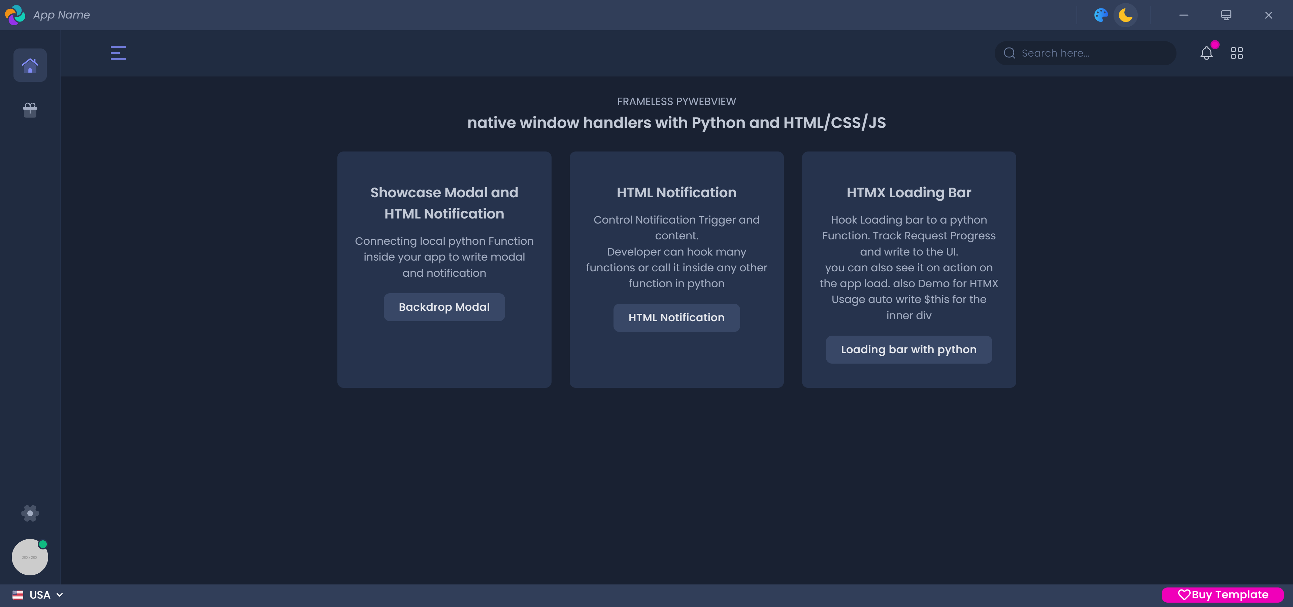Toggle dark mode moon icon

1125,15
